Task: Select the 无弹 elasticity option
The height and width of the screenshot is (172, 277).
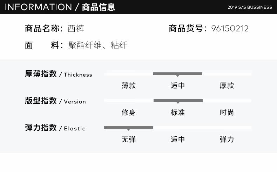Action: (128, 139)
